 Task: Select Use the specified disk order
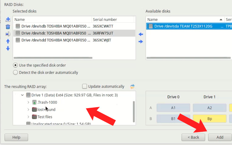15,65
